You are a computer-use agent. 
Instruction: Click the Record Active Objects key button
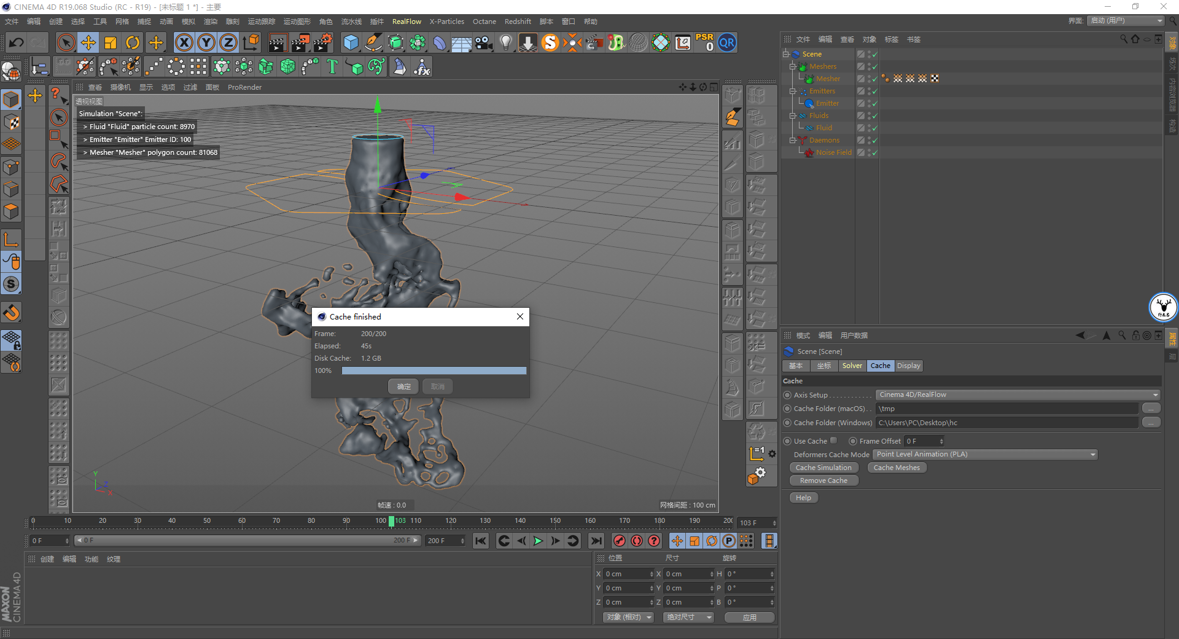pyautogui.click(x=620, y=541)
